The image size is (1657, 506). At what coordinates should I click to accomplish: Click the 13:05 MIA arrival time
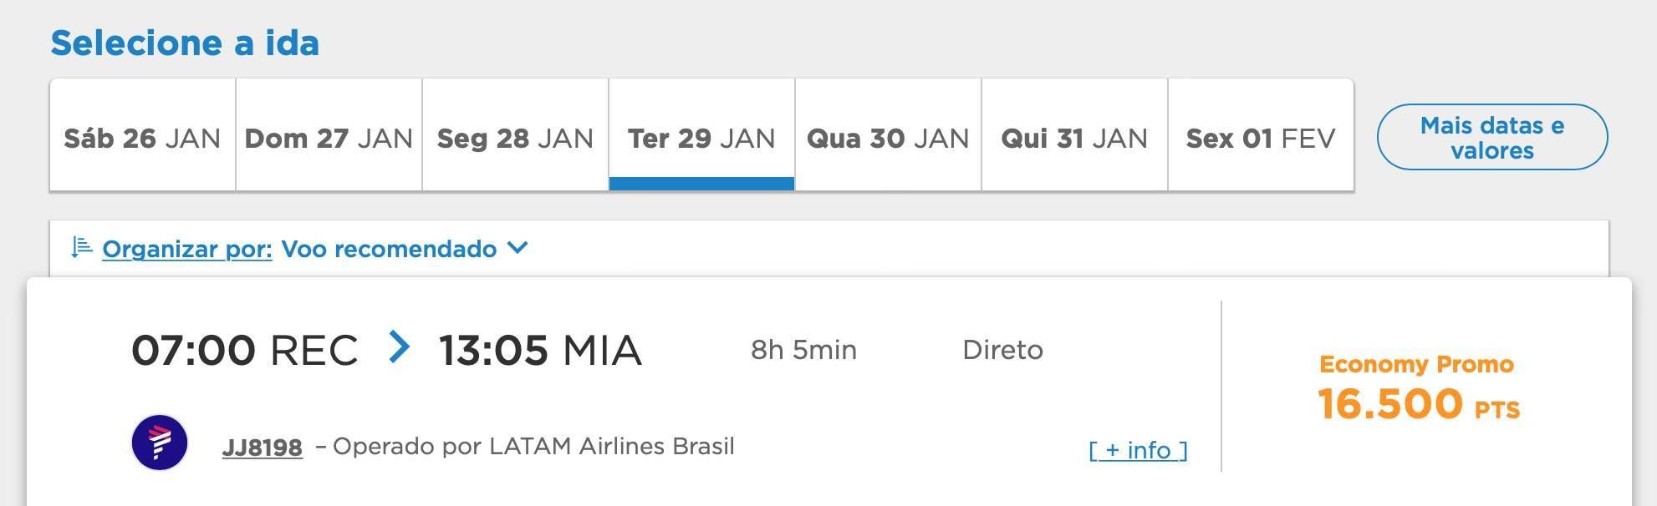540,350
